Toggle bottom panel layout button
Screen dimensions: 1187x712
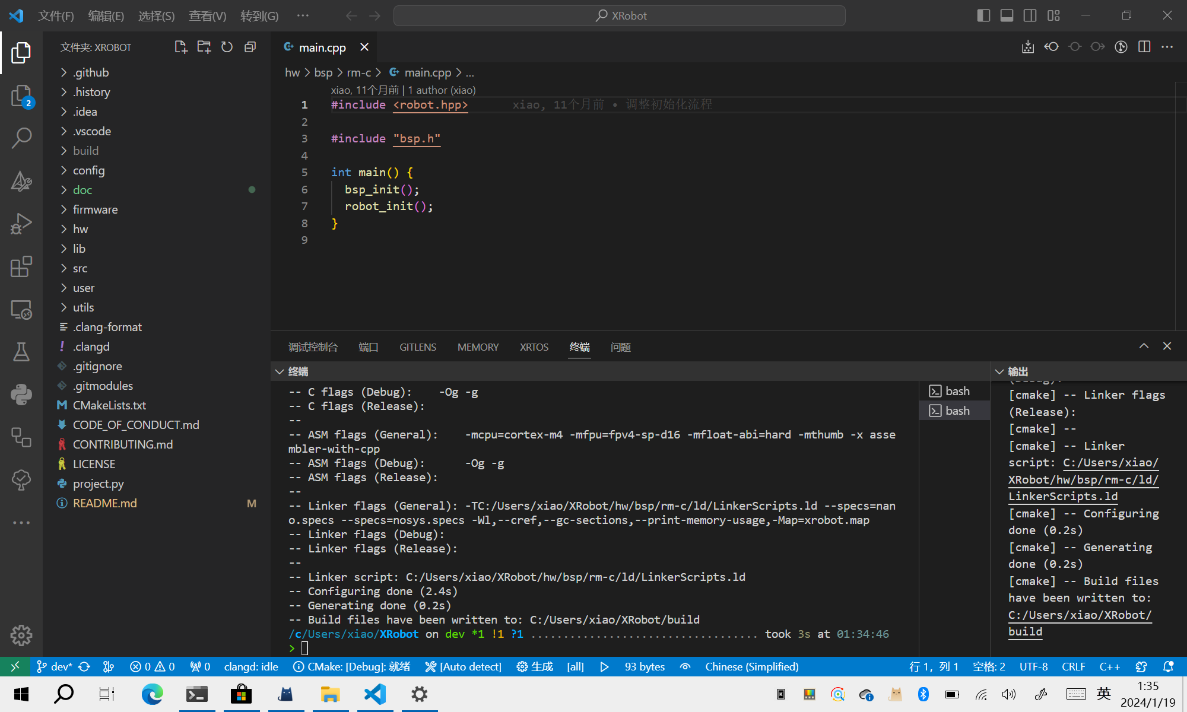pyautogui.click(x=1007, y=15)
